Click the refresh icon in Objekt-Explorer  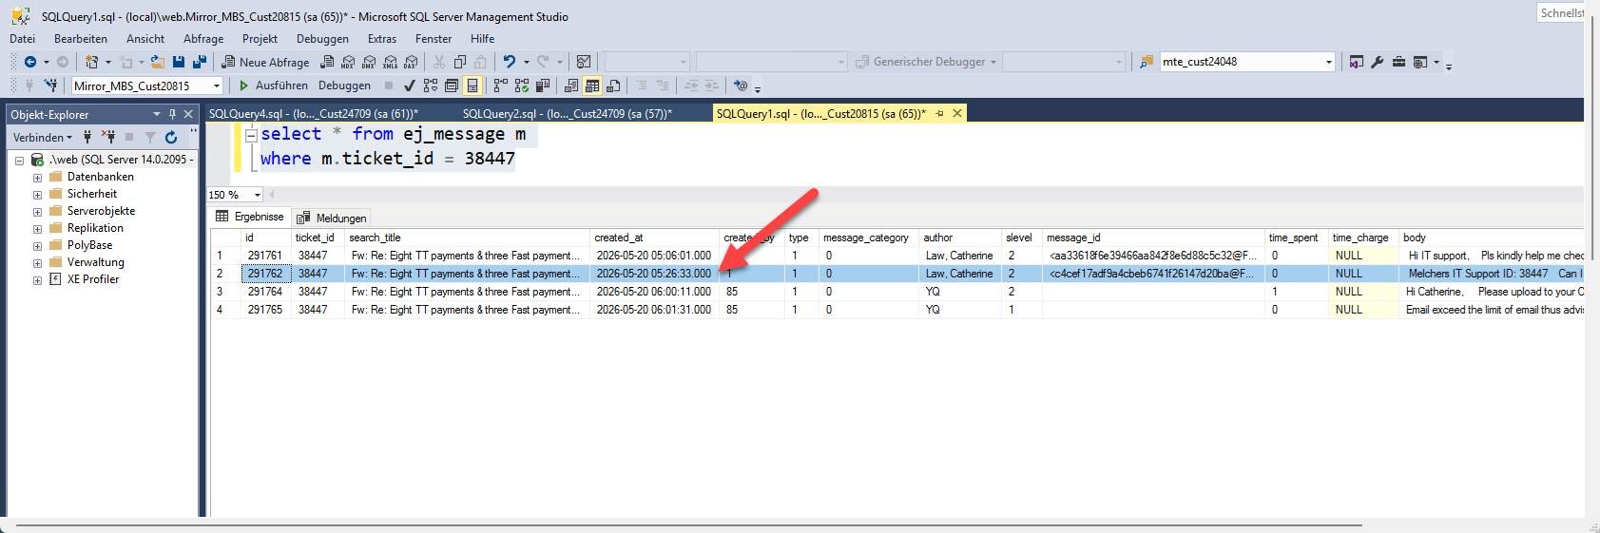tap(171, 137)
